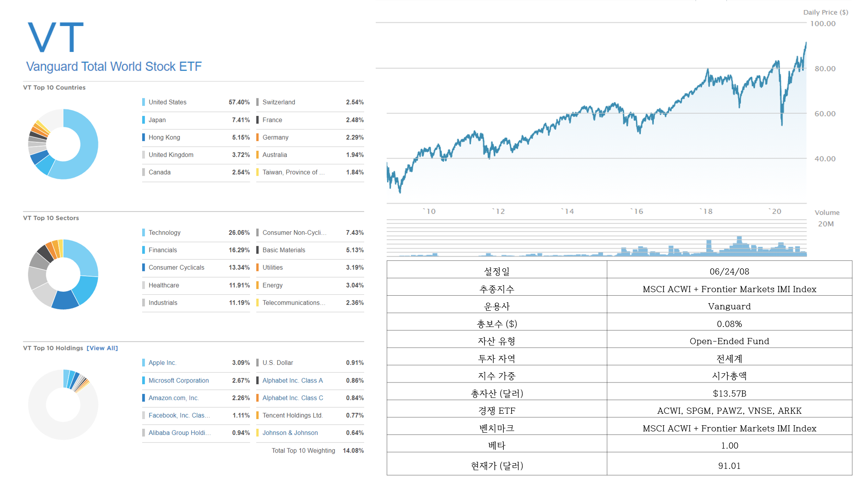Click the U.S. Dollar holding text
Image resolution: width=859 pixels, height=479 pixels.
tap(278, 363)
